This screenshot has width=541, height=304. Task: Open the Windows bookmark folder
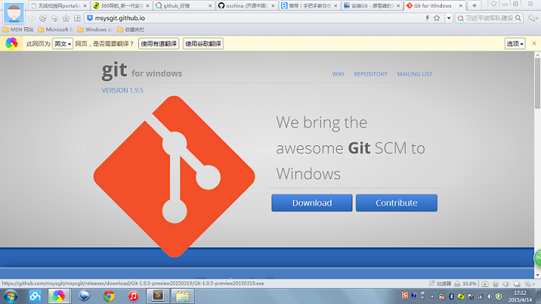pyautogui.click(x=94, y=29)
